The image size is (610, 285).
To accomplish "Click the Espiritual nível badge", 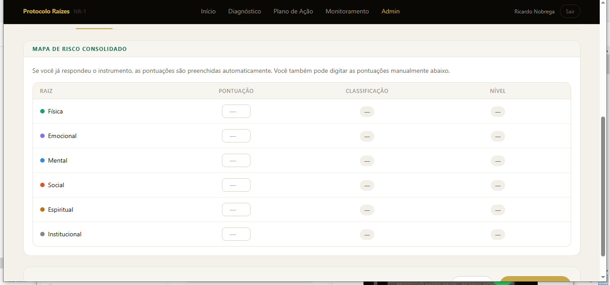I will pyautogui.click(x=497, y=210).
